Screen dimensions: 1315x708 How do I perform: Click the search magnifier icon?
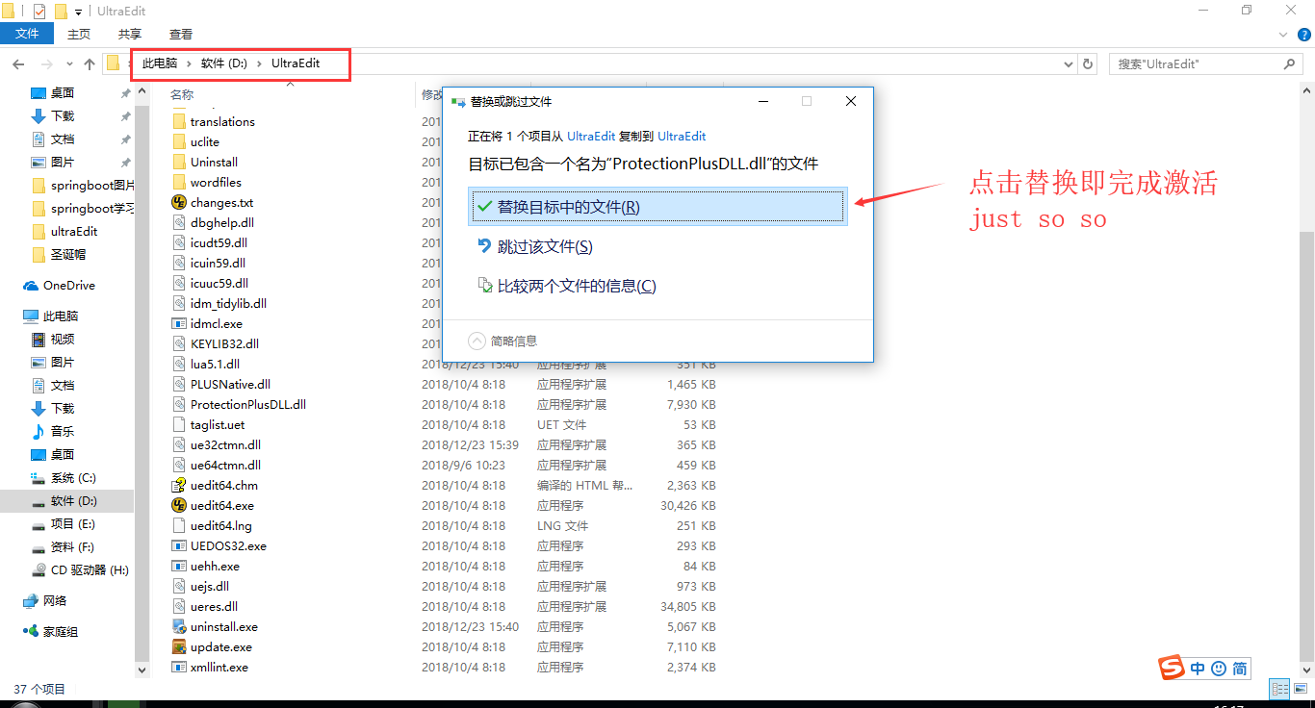pos(1290,63)
